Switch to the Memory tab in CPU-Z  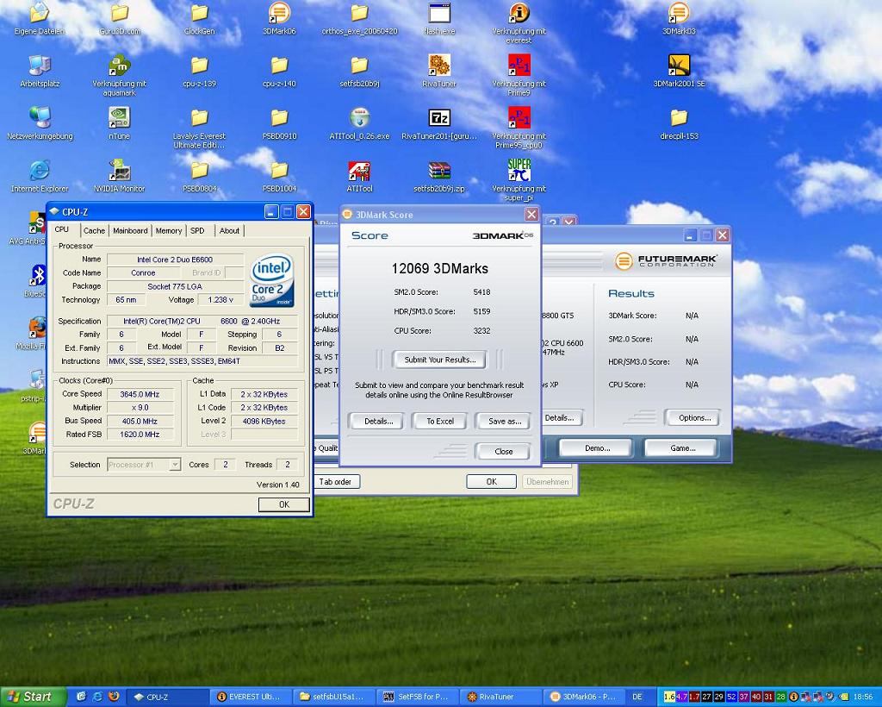tap(169, 231)
